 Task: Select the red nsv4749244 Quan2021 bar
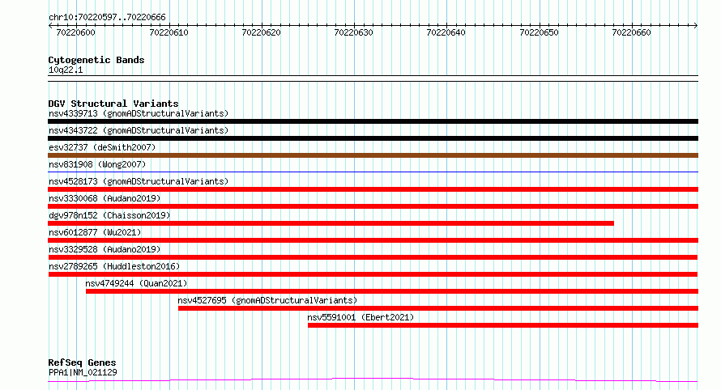click(x=392, y=291)
